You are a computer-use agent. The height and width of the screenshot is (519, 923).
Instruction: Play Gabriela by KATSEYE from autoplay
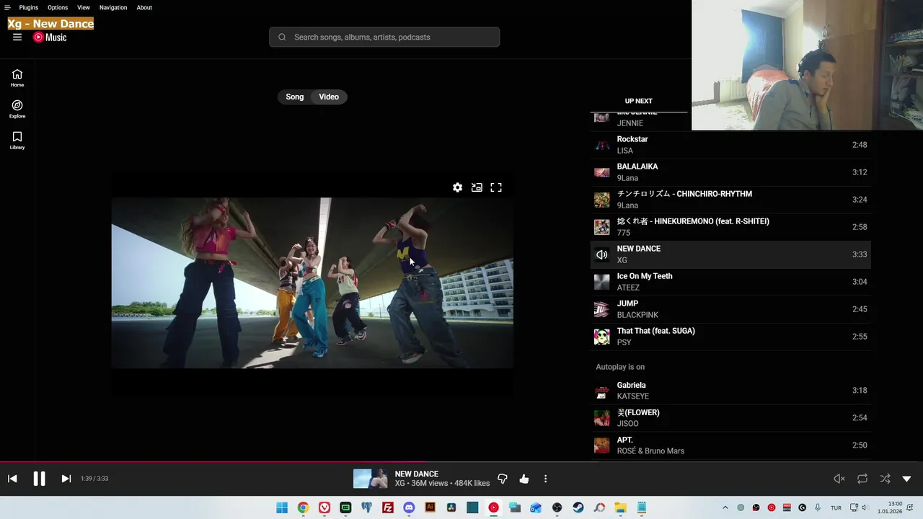[730, 391]
